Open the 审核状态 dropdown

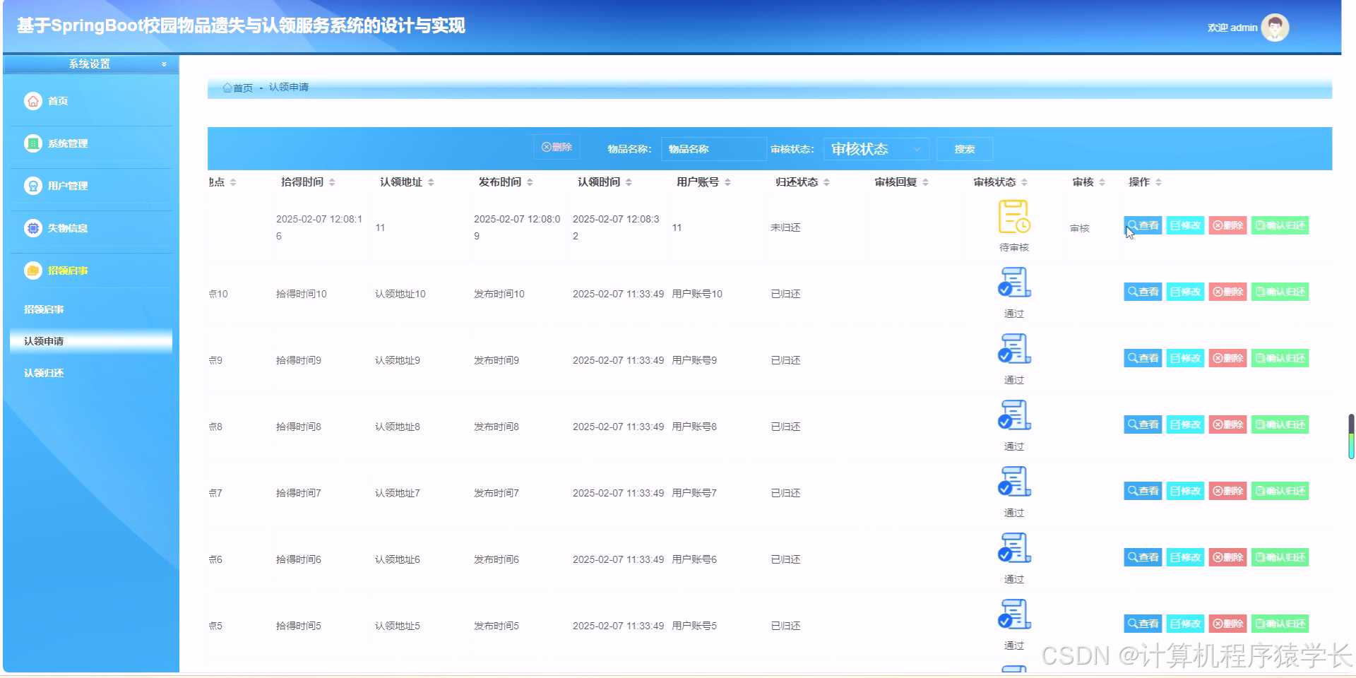pos(876,149)
